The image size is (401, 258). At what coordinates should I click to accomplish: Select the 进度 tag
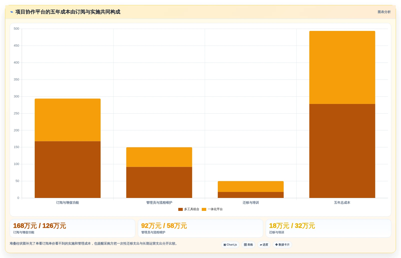264,245
